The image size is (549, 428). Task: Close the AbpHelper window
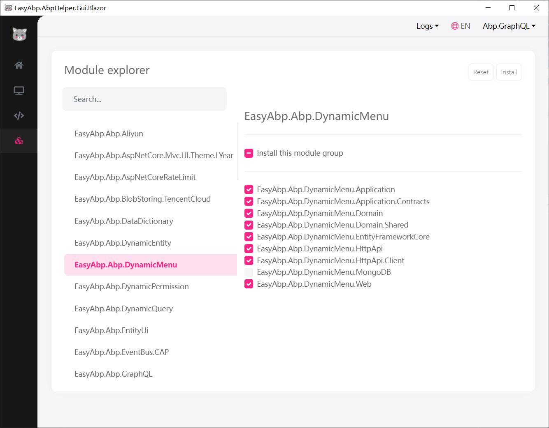(x=536, y=8)
